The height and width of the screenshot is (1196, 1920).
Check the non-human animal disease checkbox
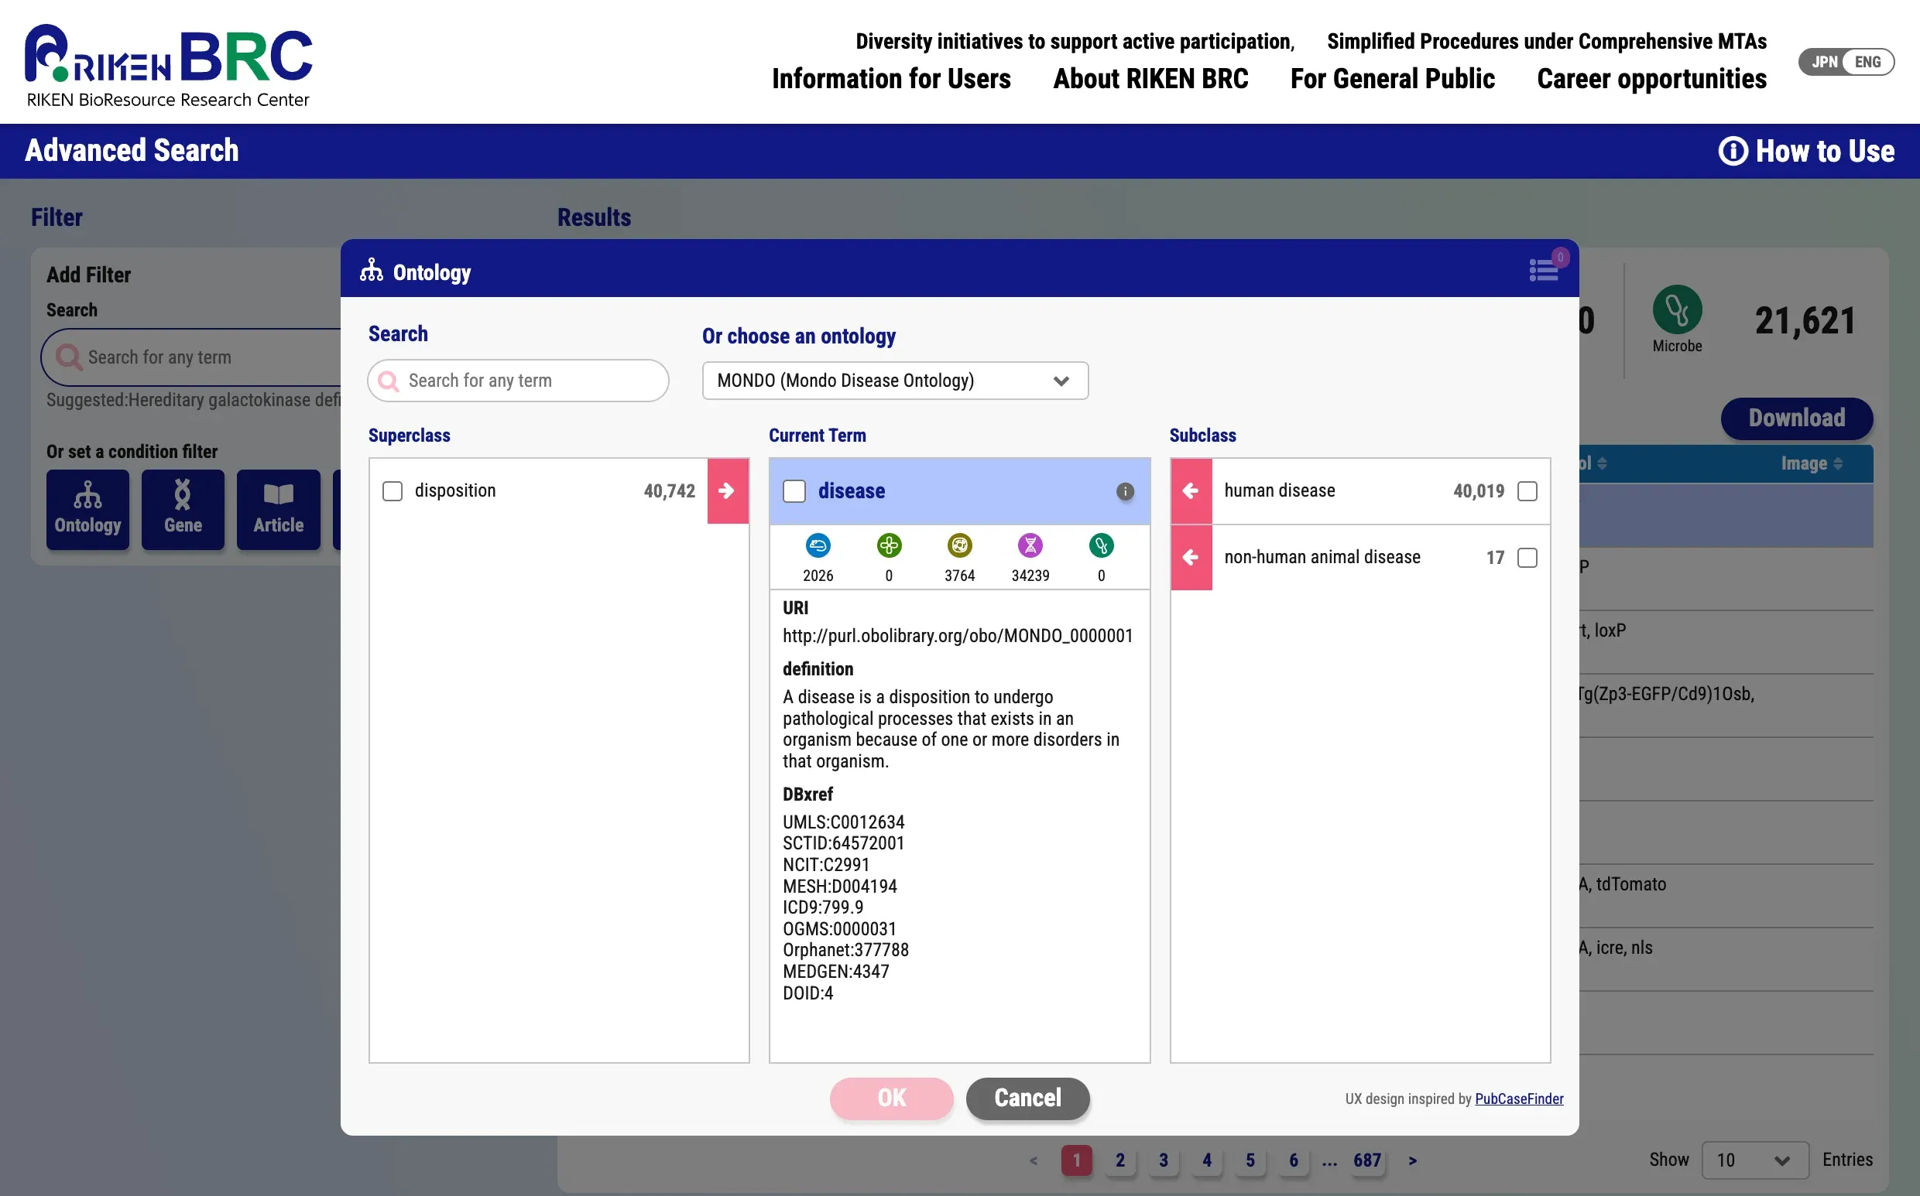pyautogui.click(x=1527, y=557)
